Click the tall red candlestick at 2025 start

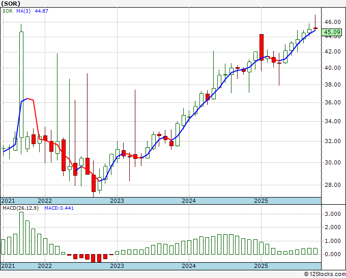(262, 47)
